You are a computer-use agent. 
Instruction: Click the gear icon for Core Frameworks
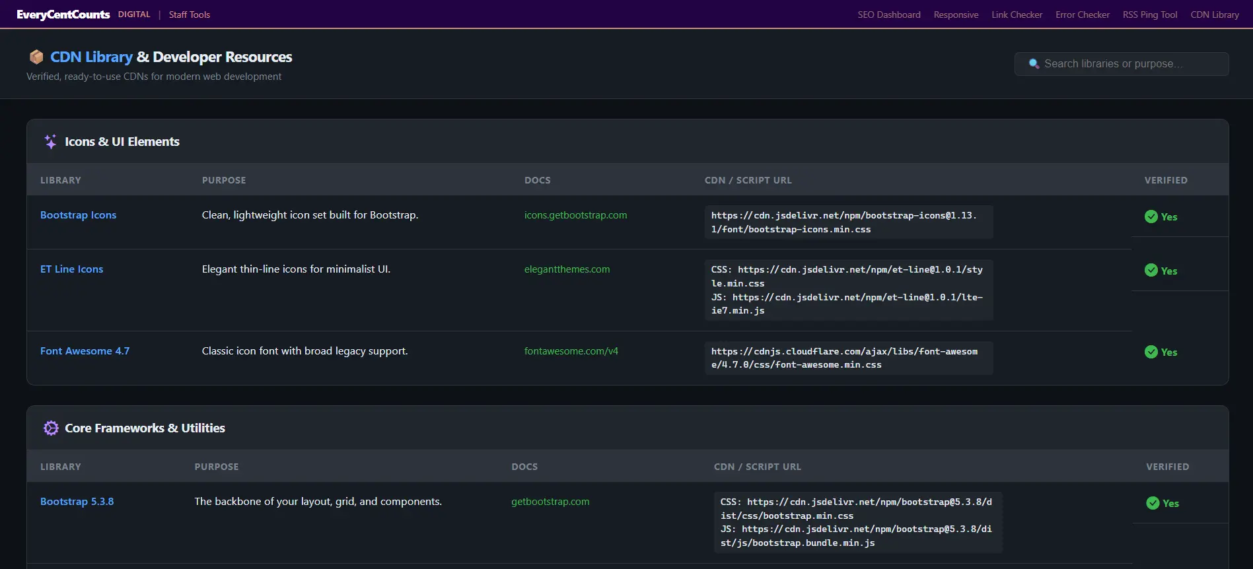coord(51,428)
